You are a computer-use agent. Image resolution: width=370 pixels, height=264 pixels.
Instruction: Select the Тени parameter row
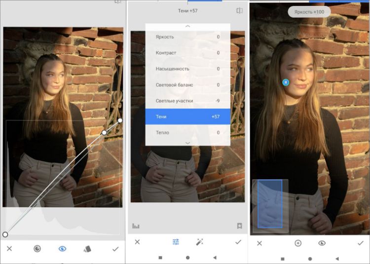(187, 116)
